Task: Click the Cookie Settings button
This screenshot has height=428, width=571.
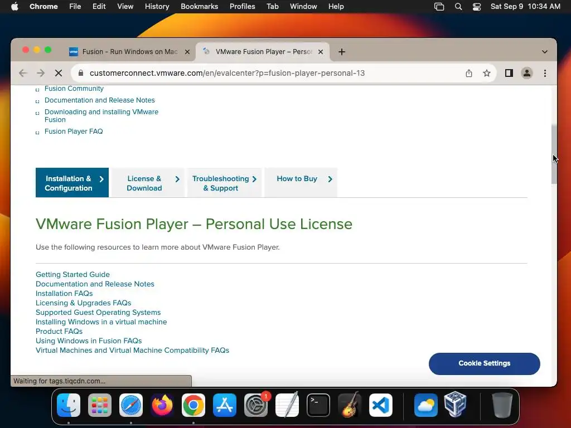Action: 485,363
